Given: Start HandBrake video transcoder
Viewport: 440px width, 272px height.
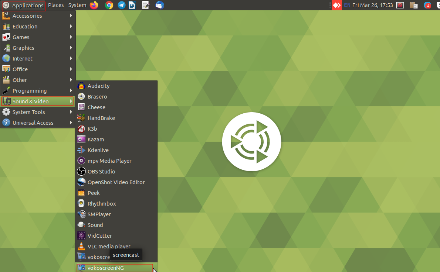Looking at the screenshot, I should point(116,118).
